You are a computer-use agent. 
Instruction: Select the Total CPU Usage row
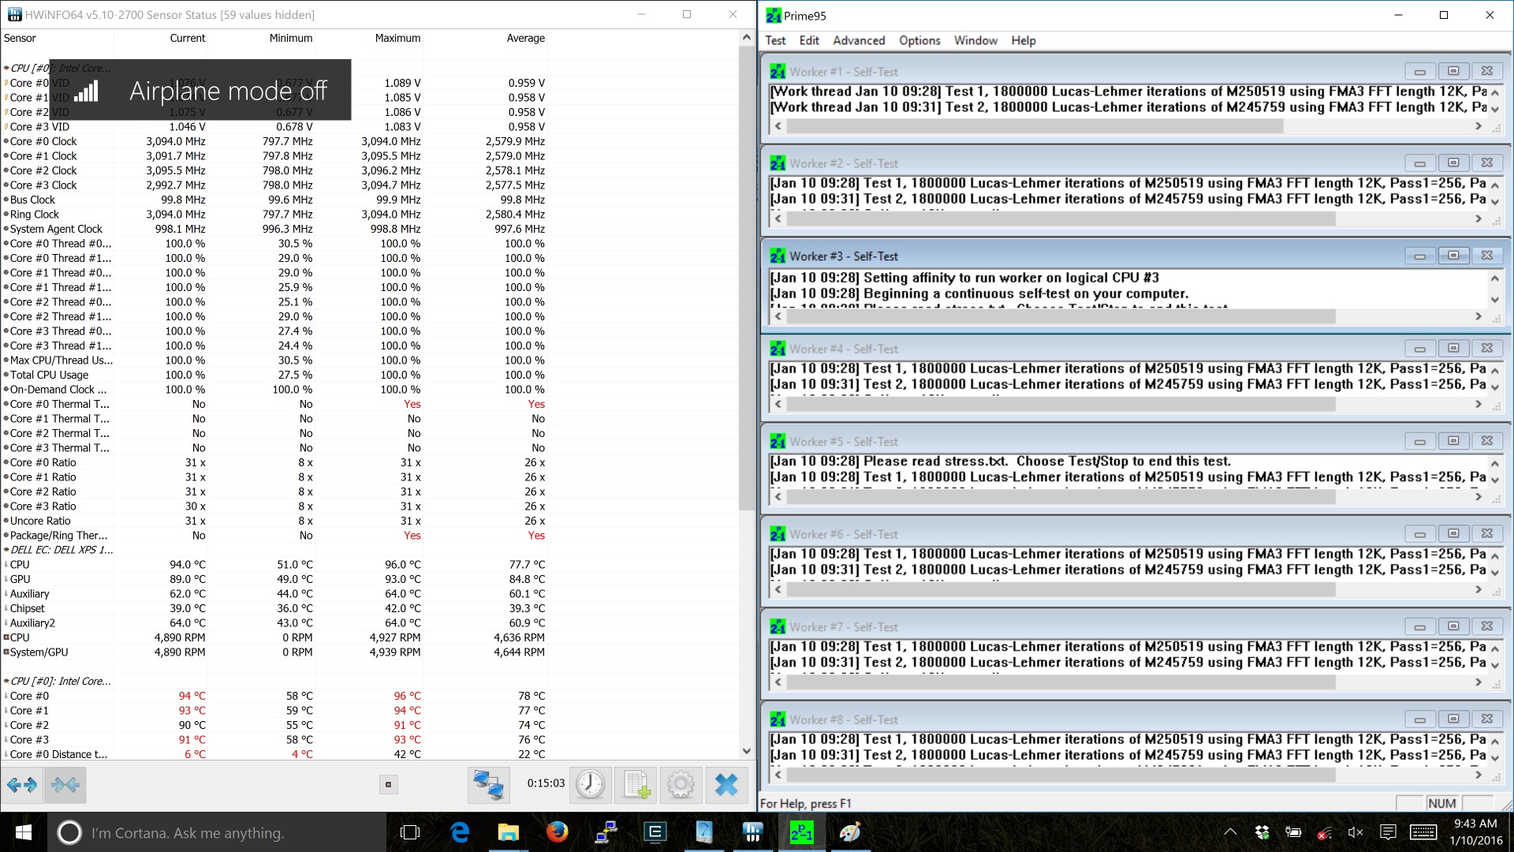pos(274,375)
